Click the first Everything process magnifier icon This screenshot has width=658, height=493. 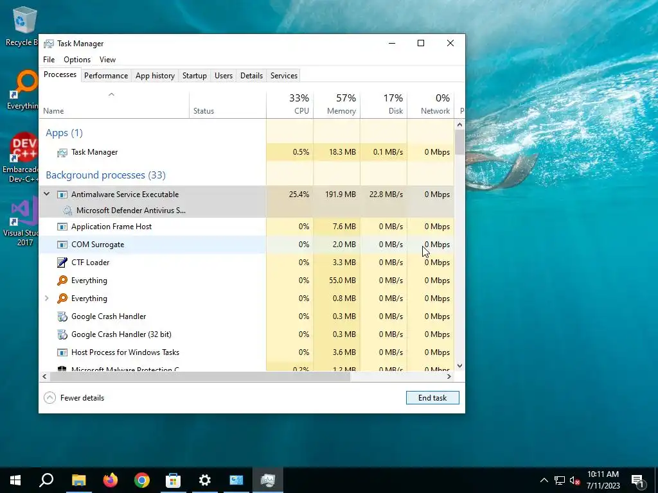[62, 281]
